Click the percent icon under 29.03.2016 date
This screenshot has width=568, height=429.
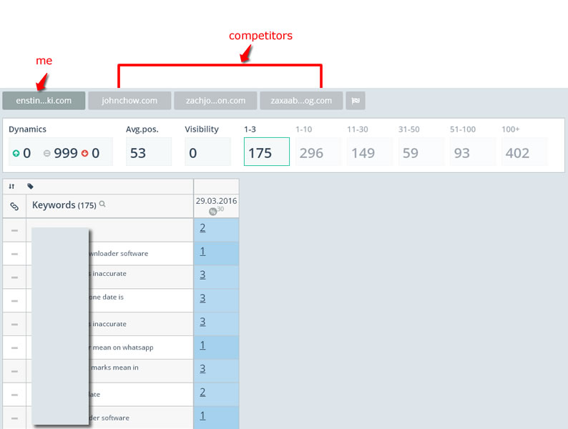click(x=212, y=212)
